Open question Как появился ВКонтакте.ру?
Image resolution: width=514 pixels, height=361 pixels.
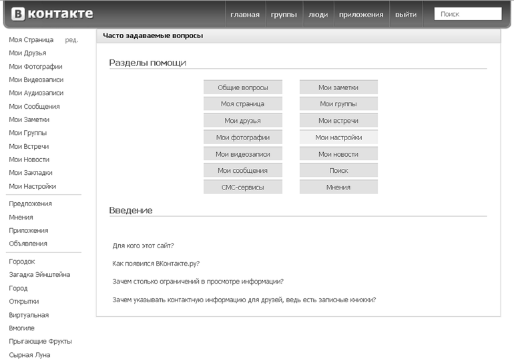(x=156, y=264)
